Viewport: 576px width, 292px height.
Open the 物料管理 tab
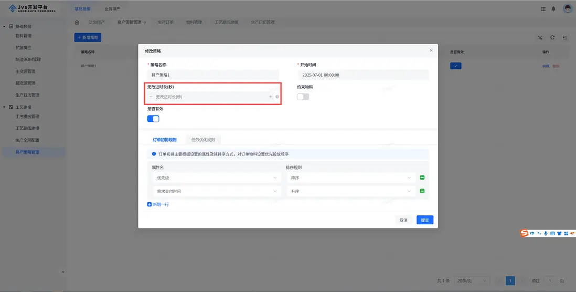click(x=194, y=23)
